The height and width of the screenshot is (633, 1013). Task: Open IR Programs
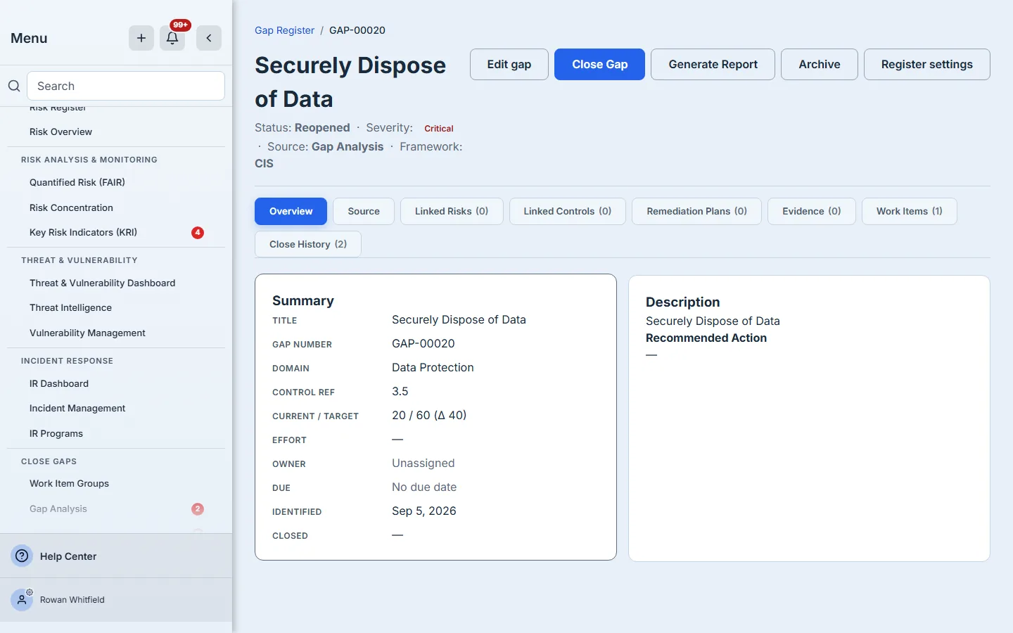pyautogui.click(x=56, y=433)
